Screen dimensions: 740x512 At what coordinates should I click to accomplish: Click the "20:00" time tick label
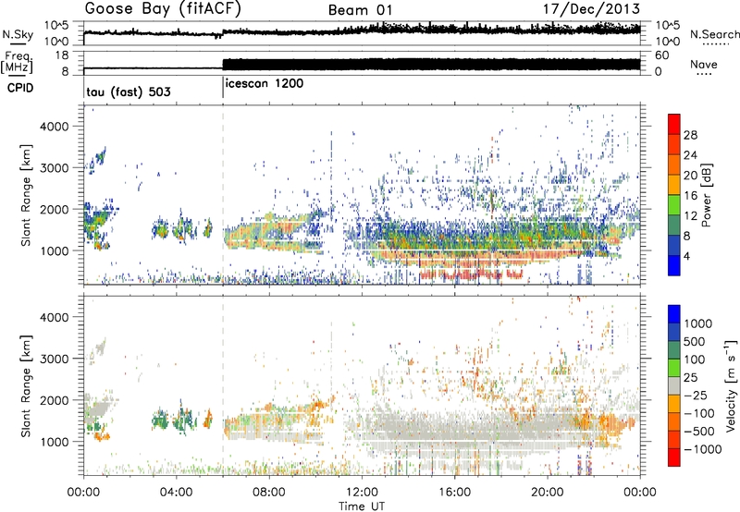(547, 493)
